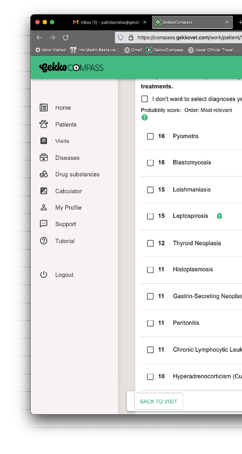Click the browser URL address field
This screenshot has width=242, height=454.
(x=179, y=38)
